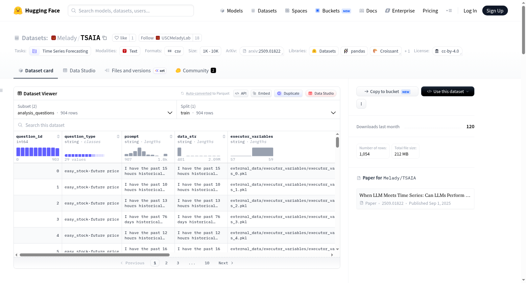This screenshot has width=526, height=283.
Task: Click the Embed button
Action: 261,93
